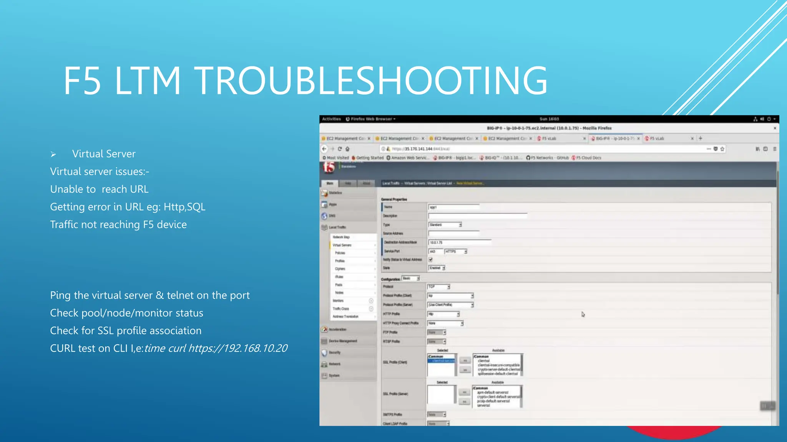Open Statistics sidebar section icon

click(x=324, y=193)
